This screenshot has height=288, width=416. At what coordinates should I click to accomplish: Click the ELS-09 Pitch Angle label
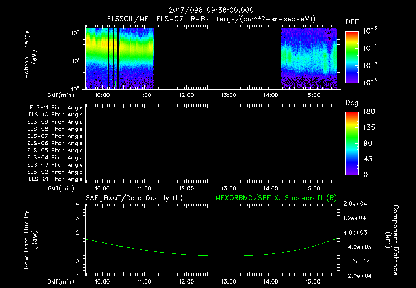[x=55, y=122]
